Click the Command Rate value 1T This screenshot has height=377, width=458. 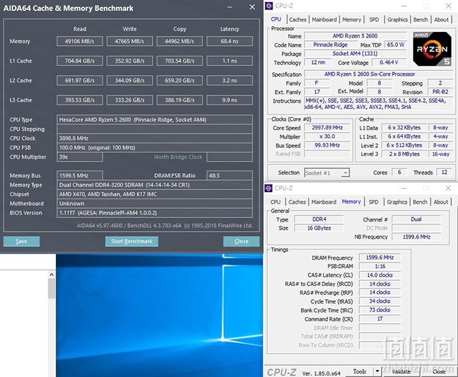point(380,318)
